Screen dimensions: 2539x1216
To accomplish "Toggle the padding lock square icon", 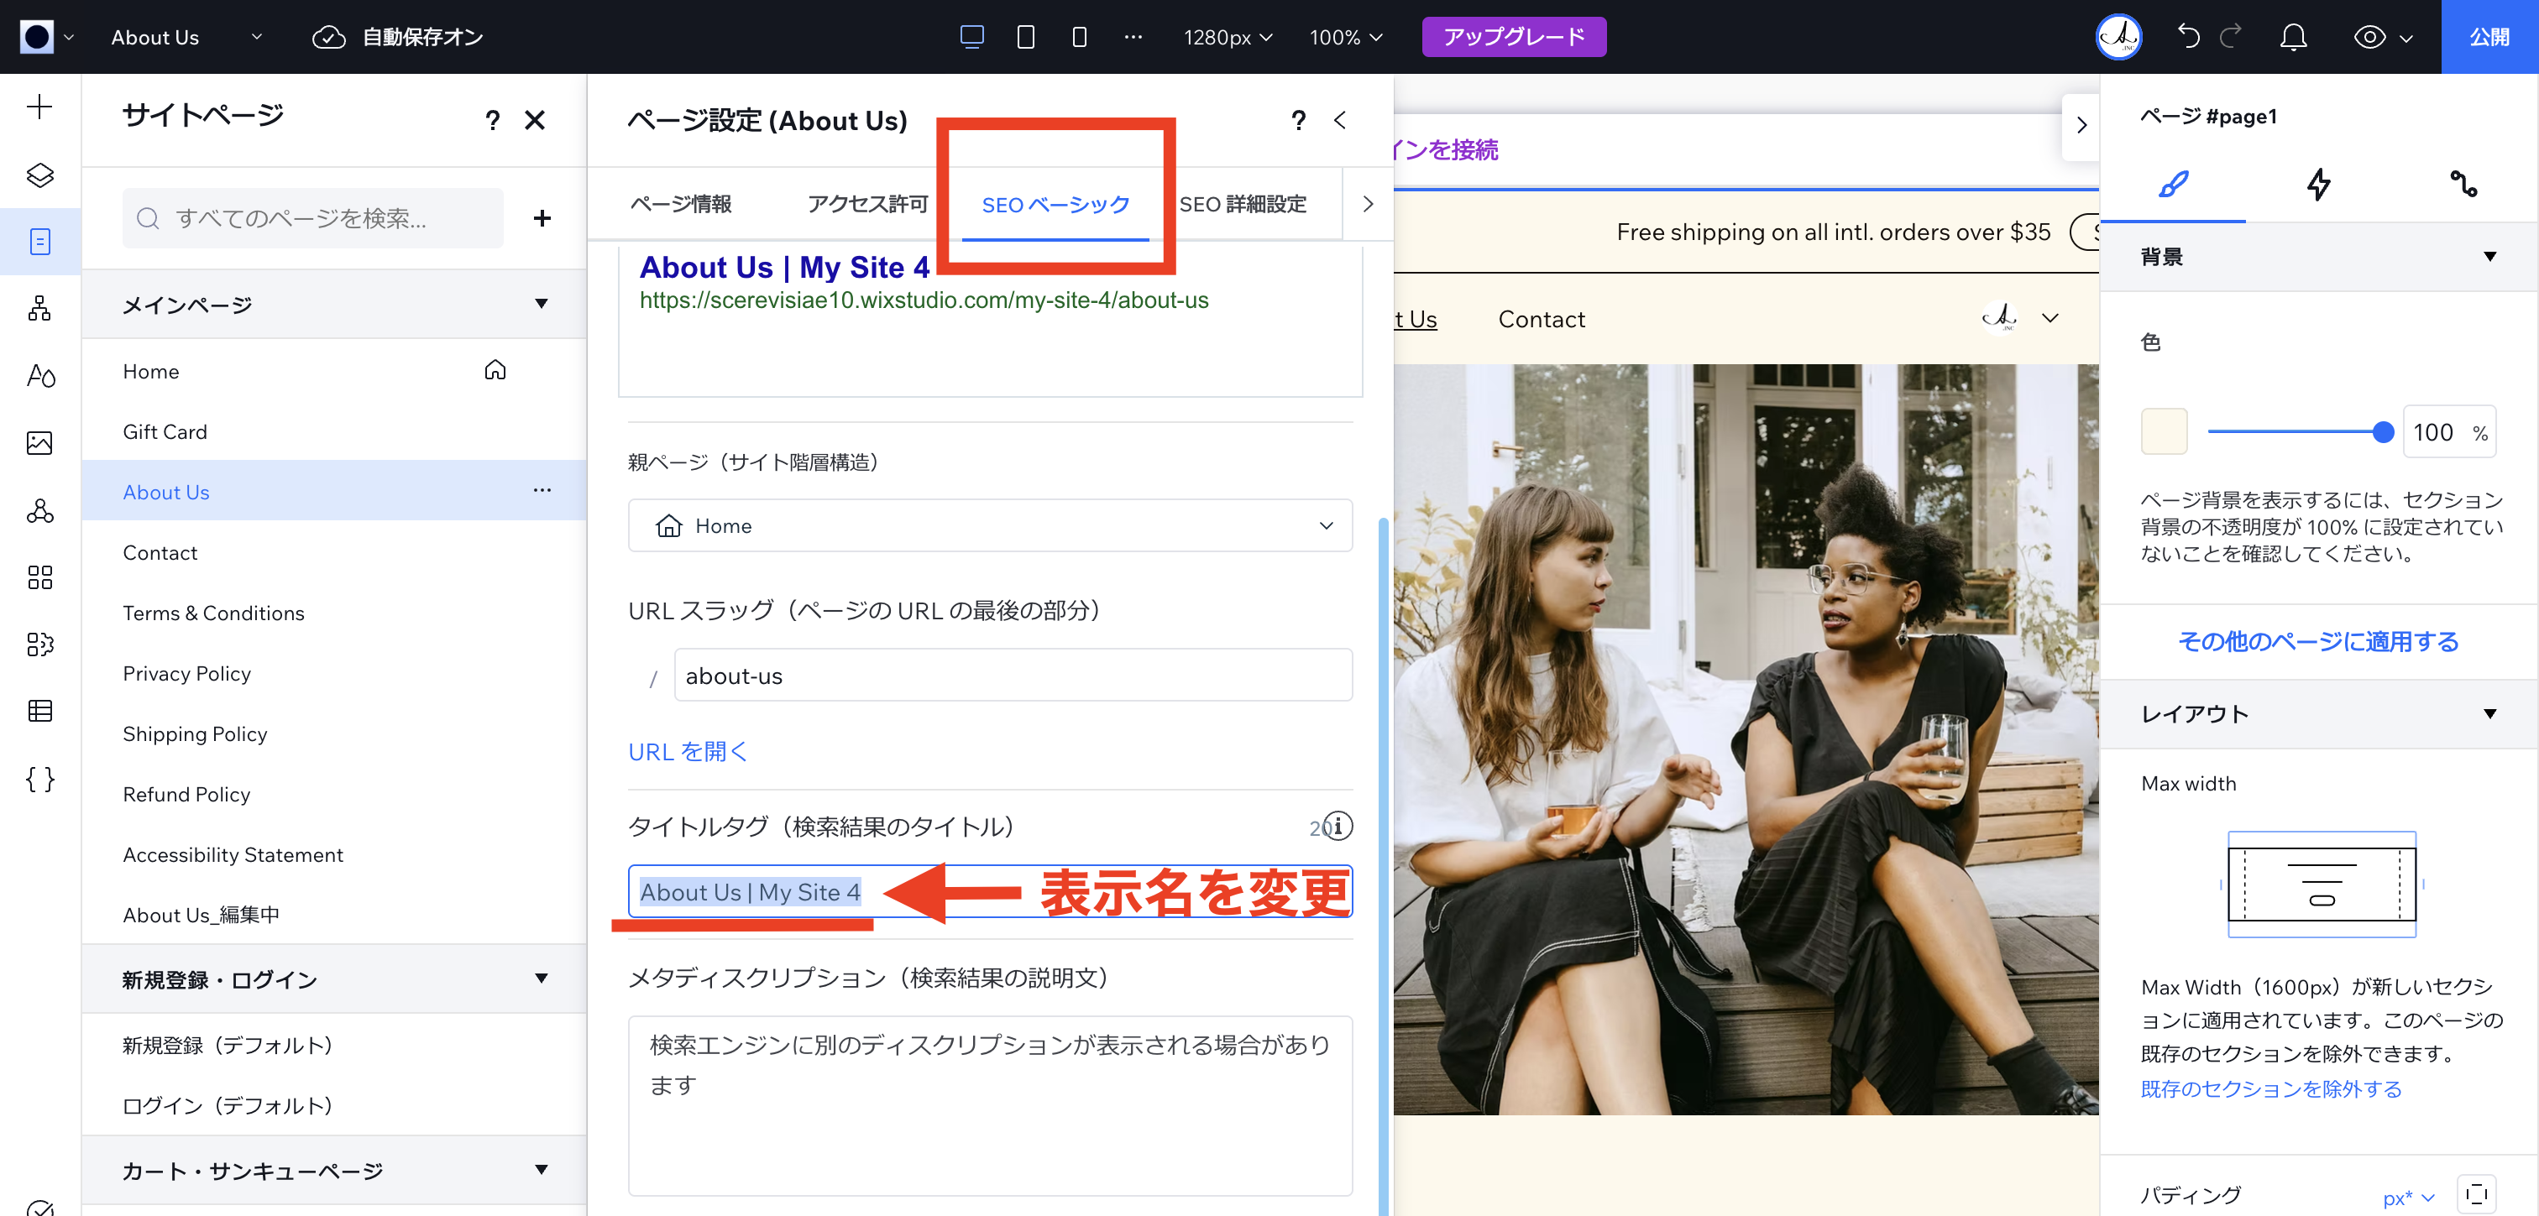I will coord(2476,1194).
